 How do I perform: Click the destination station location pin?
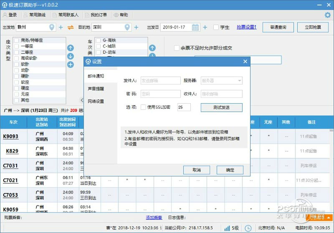127,27
